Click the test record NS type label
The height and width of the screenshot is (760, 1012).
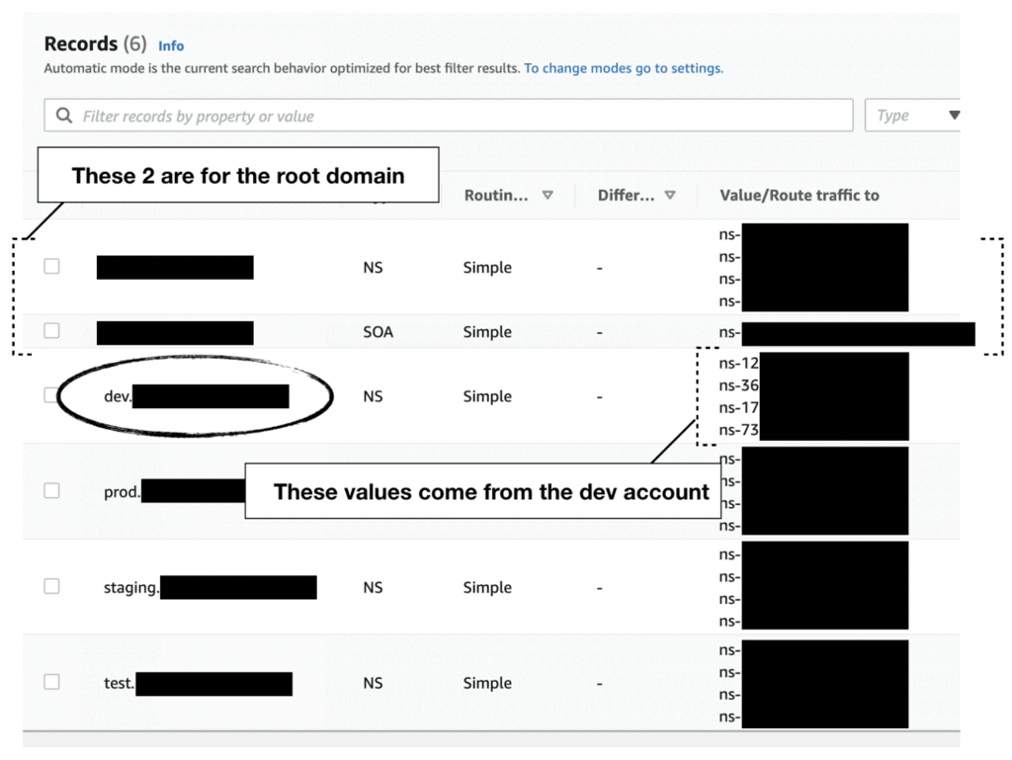pos(373,682)
